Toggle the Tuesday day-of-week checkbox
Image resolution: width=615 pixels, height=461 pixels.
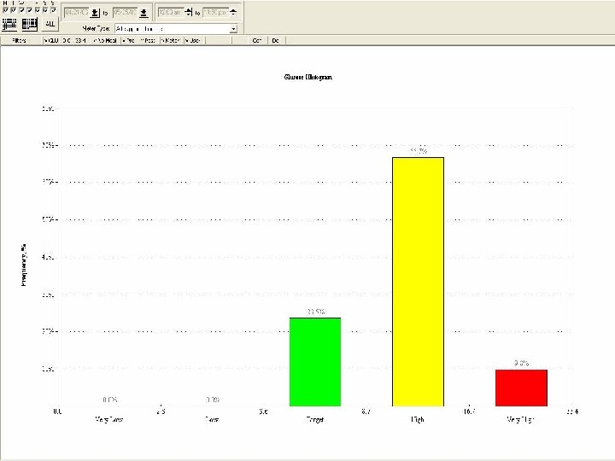point(14,9)
